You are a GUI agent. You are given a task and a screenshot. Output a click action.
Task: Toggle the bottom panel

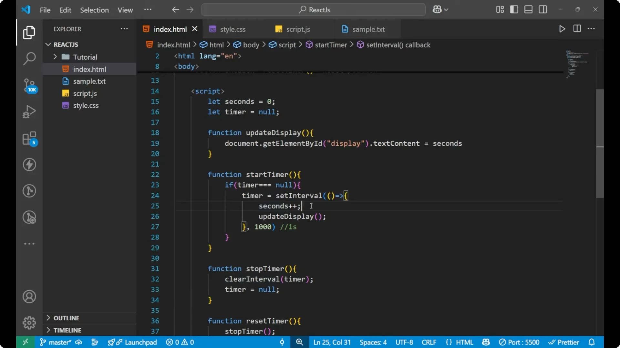[x=528, y=9]
